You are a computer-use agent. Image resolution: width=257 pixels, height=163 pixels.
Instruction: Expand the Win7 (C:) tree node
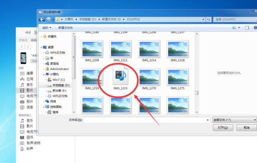46,80
